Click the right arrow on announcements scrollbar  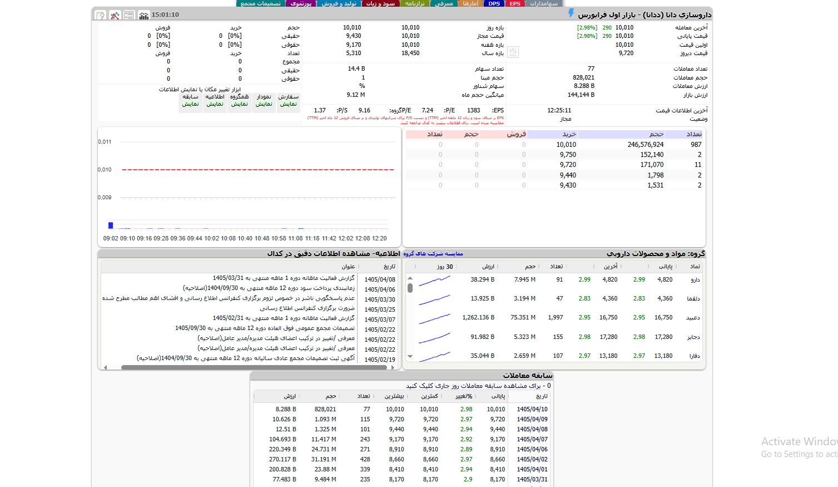point(393,367)
